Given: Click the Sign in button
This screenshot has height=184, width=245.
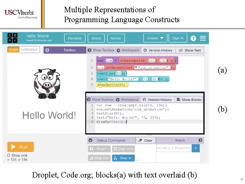Looking at the screenshot, I should click(178, 38).
